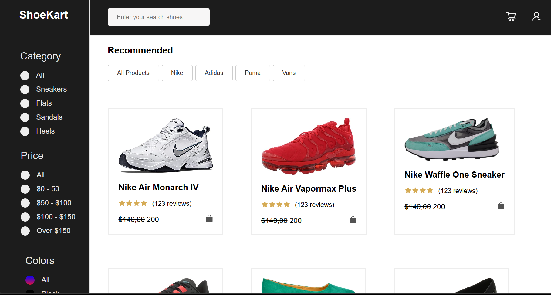Image resolution: width=551 pixels, height=295 pixels.
Task: Filter by Nike brand button
Action: (177, 73)
